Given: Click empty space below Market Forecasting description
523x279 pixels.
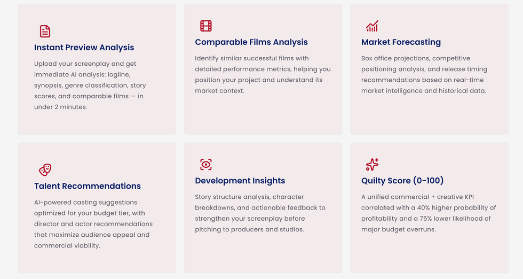Looking at the screenshot, I should coord(429,115).
